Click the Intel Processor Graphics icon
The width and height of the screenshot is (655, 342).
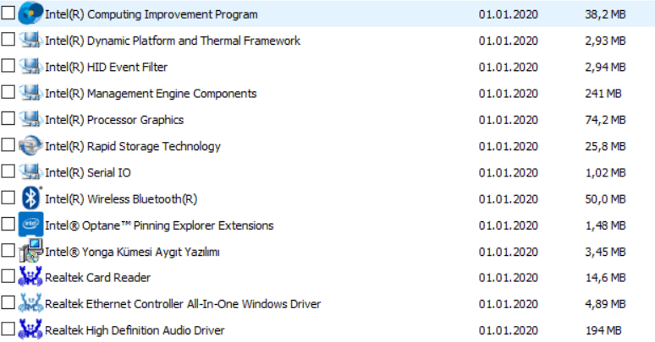point(30,119)
